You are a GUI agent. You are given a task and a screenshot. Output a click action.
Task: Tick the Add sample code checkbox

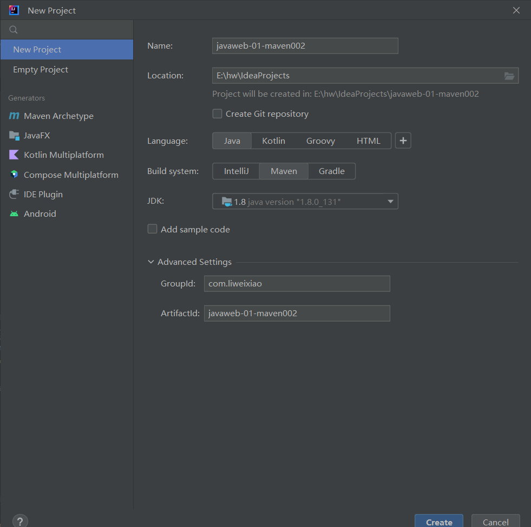point(152,229)
